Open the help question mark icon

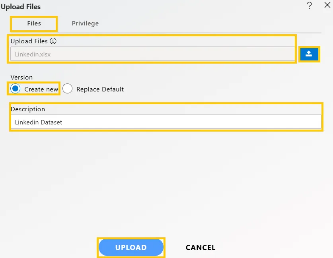(310, 5)
